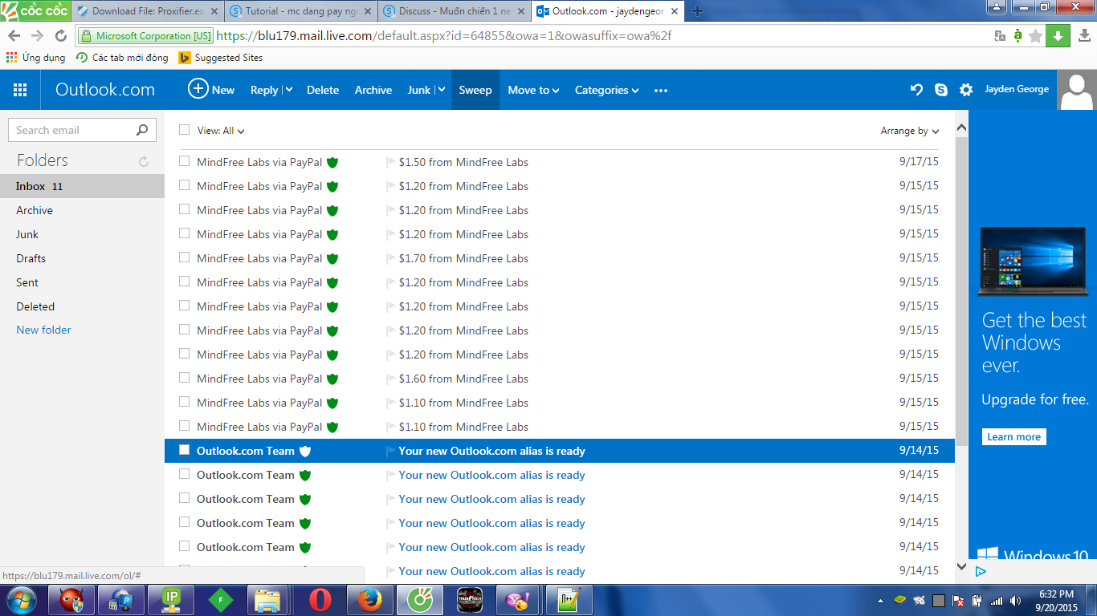Screen dimensions: 1097x616
Task: Click the scroll down arrow of mail list
Action: [x=961, y=566]
